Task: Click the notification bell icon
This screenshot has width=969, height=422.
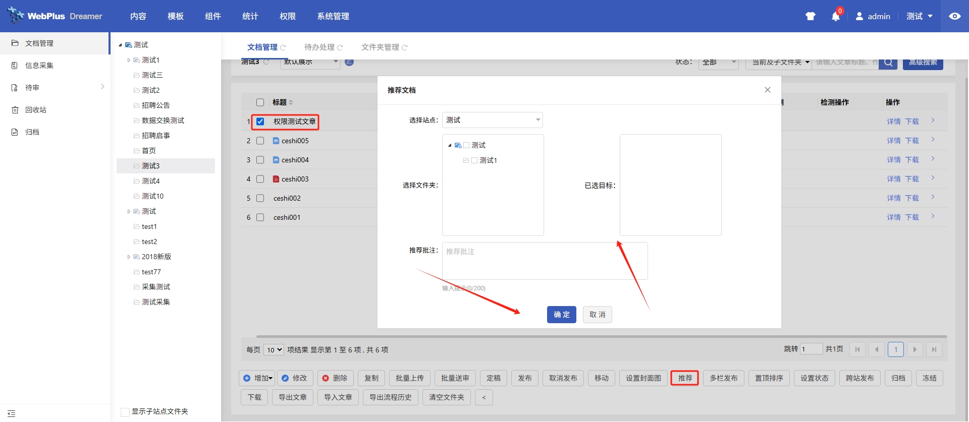Action: click(835, 17)
